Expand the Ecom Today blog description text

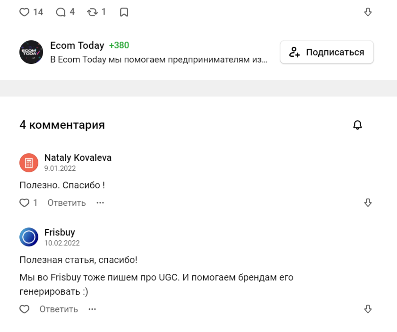(x=159, y=60)
